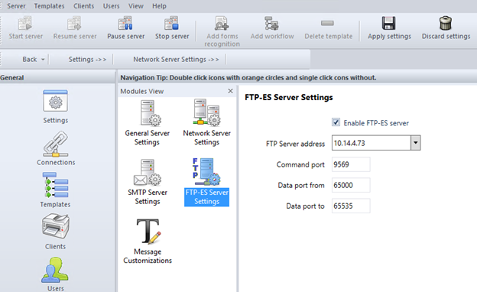Select FTP-ES Server Settings module

(207, 182)
